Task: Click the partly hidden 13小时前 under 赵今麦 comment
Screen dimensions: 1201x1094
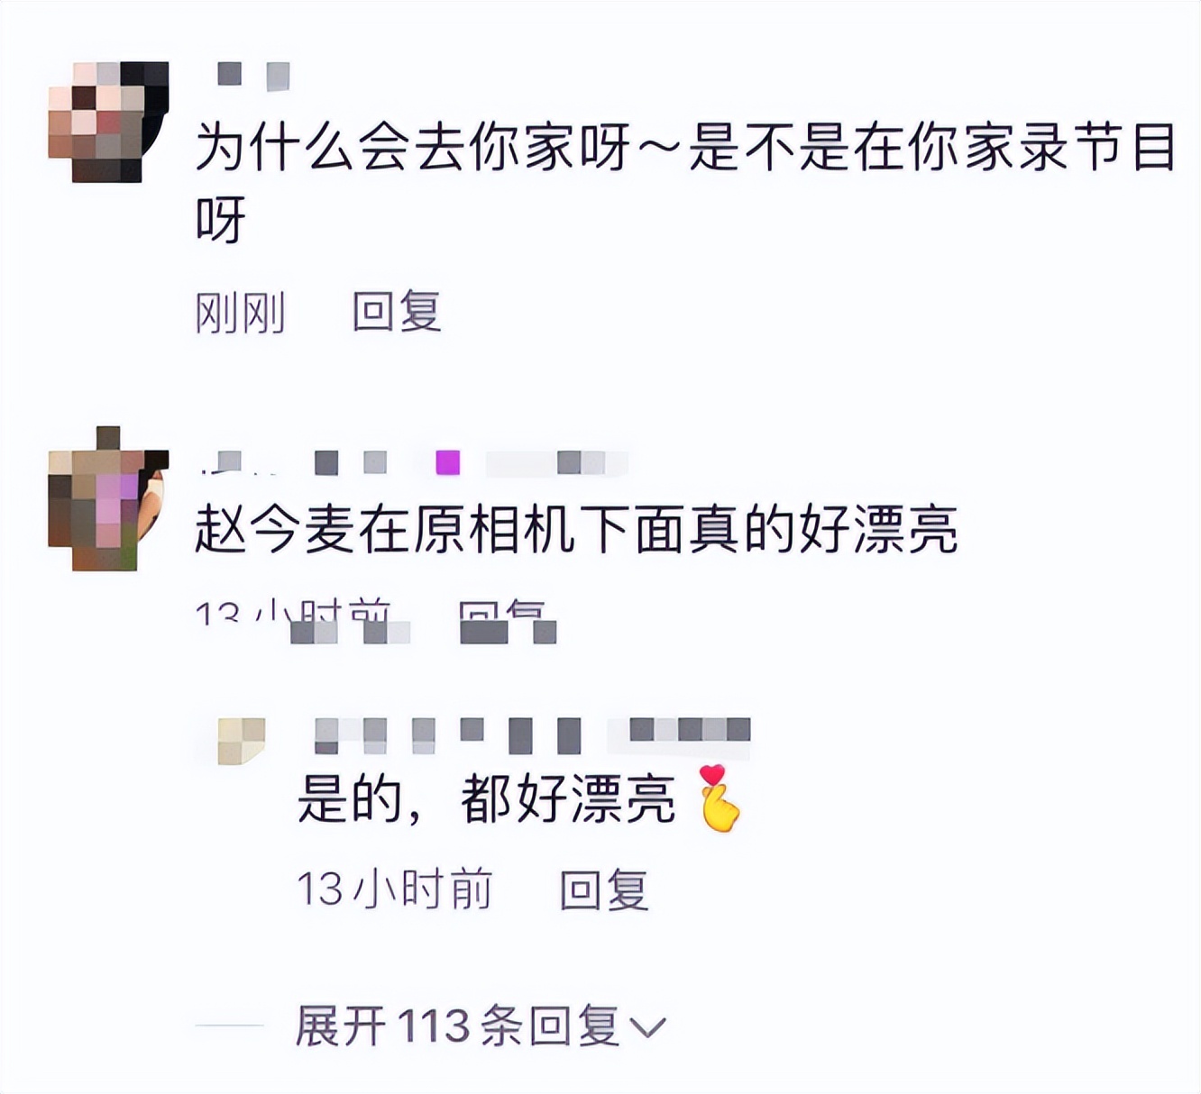Action: (x=294, y=615)
